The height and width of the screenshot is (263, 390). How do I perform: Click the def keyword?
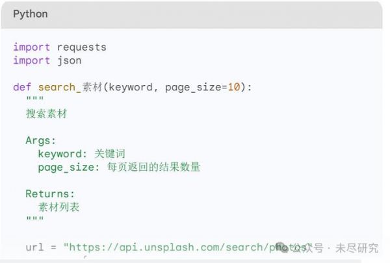(x=22, y=87)
